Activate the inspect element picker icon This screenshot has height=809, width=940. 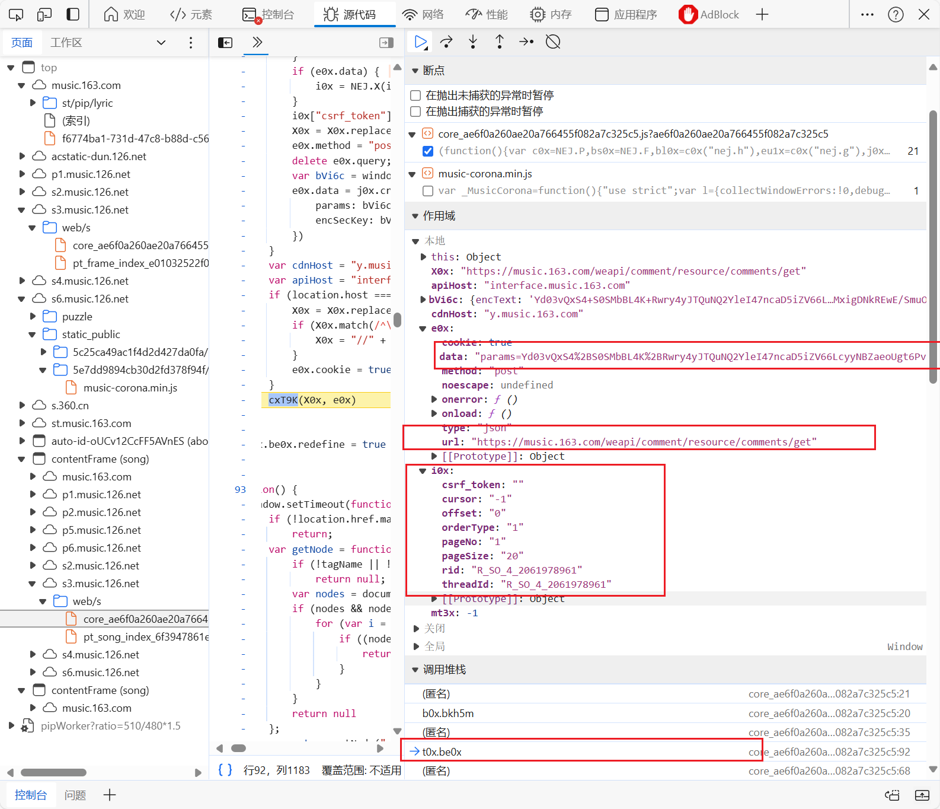pos(16,14)
